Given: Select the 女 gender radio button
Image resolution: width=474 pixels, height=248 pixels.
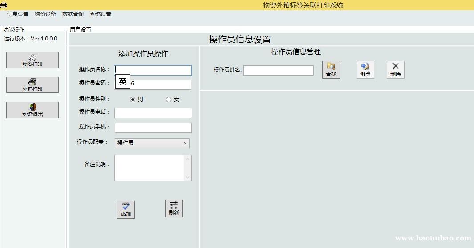Looking at the screenshot, I should pyautogui.click(x=169, y=100).
